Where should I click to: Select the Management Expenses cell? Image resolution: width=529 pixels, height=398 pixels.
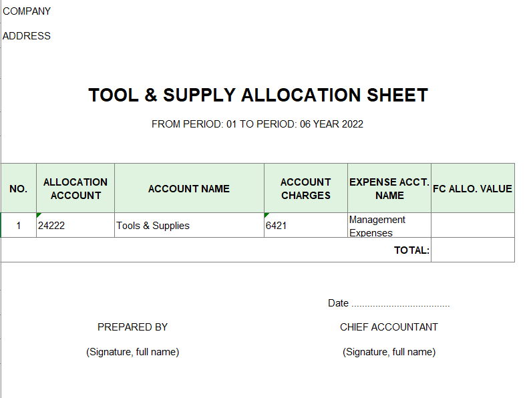tap(389, 226)
